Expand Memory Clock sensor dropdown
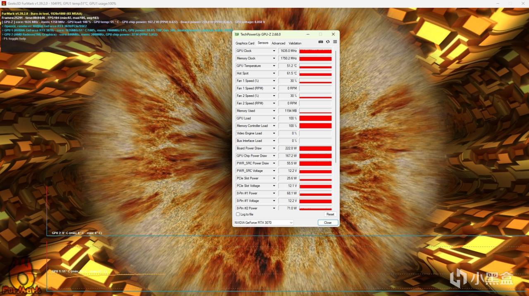This screenshot has height=296, width=529. point(274,59)
